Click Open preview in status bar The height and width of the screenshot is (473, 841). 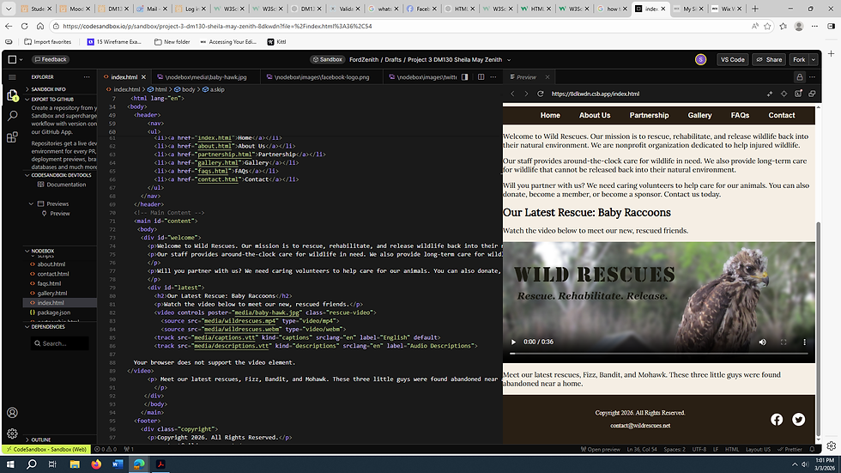(x=600, y=450)
